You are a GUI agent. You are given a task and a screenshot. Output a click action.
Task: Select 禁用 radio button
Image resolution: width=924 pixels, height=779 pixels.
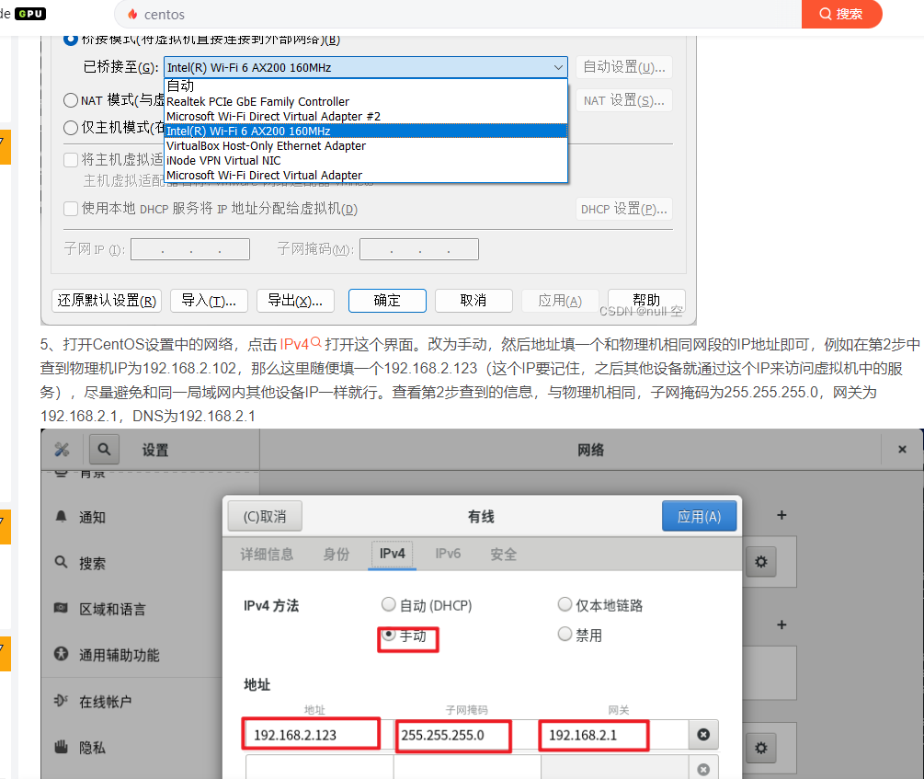(565, 634)
